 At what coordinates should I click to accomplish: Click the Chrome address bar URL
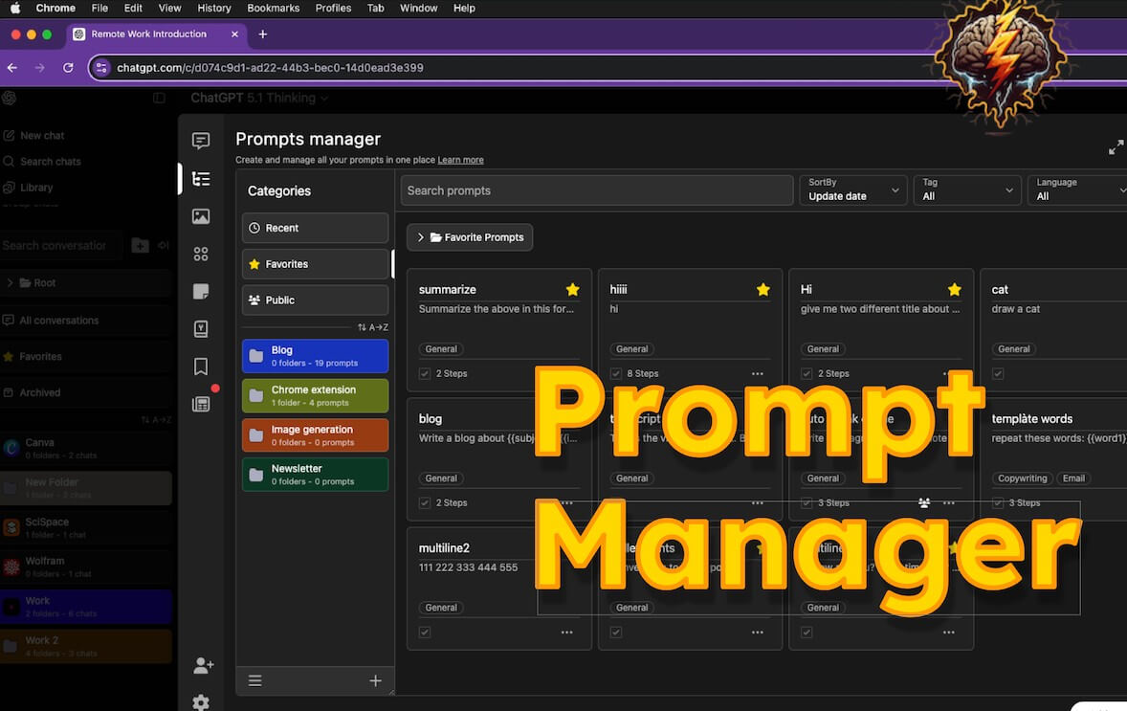[x=270, y=68]
